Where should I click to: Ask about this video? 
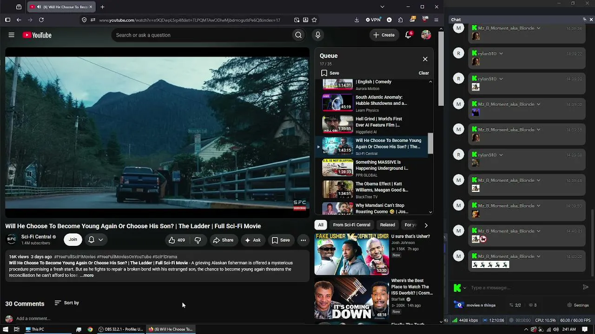point(252,240)
